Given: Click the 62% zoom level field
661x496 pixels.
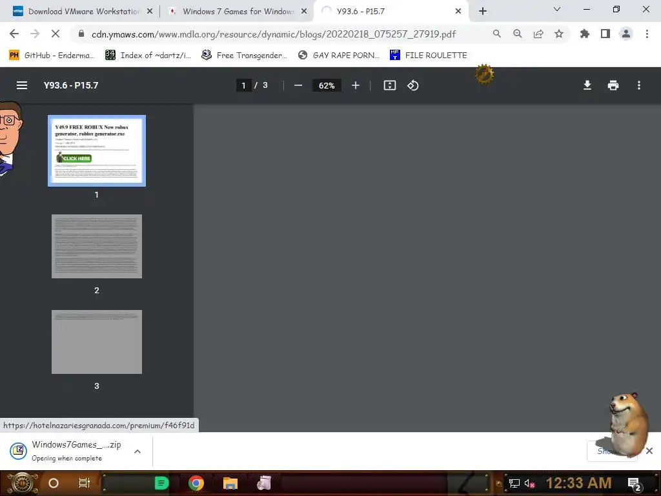Looking at the screenshot, I should click(x=327, y=85).
